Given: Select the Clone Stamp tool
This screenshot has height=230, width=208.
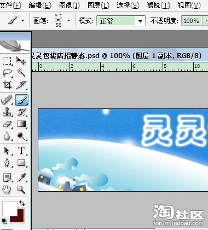Looking at the screenshot, I should [7, 112].
